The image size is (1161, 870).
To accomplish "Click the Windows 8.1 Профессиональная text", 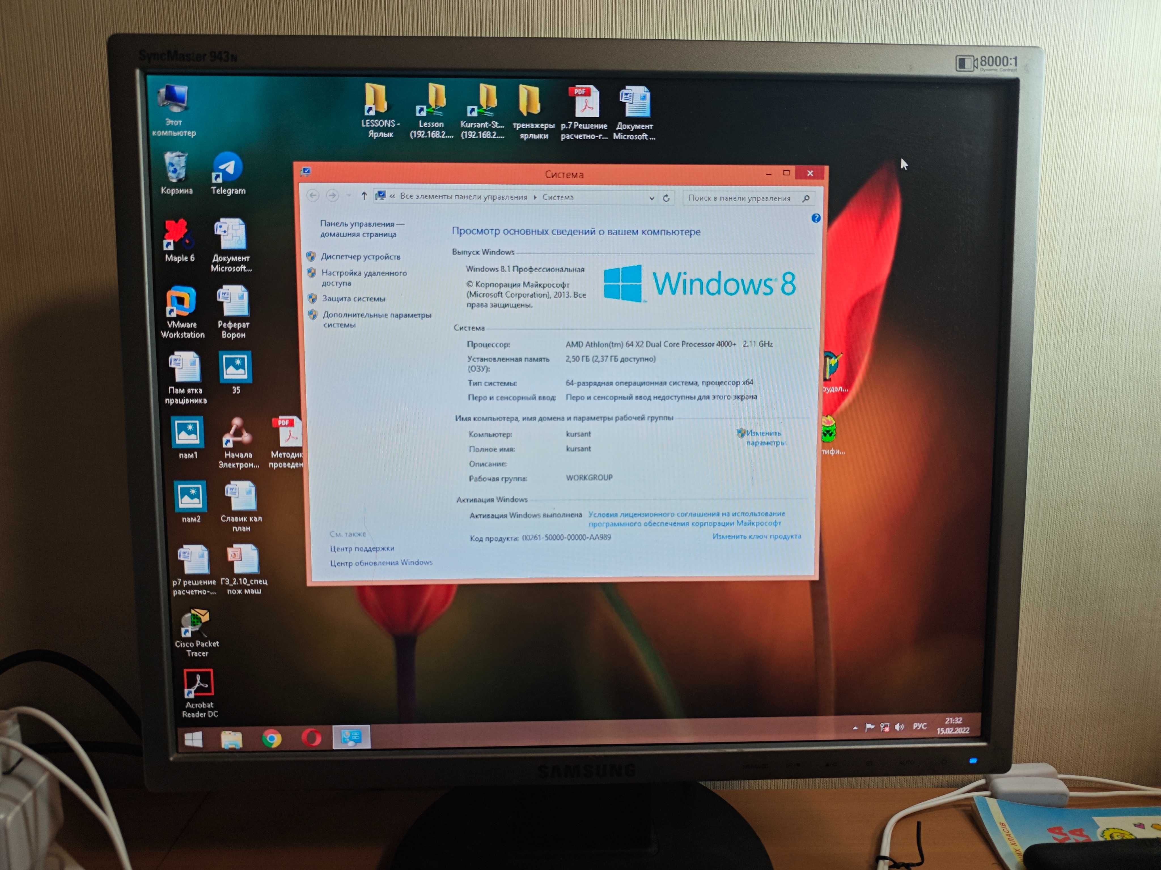I will (525, 269).
